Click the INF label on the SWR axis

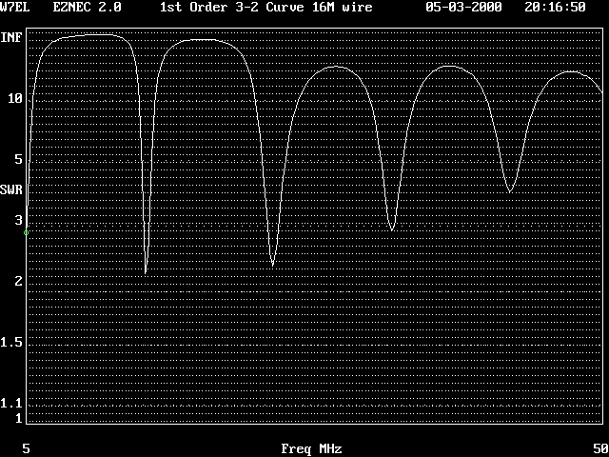(11, 38)
